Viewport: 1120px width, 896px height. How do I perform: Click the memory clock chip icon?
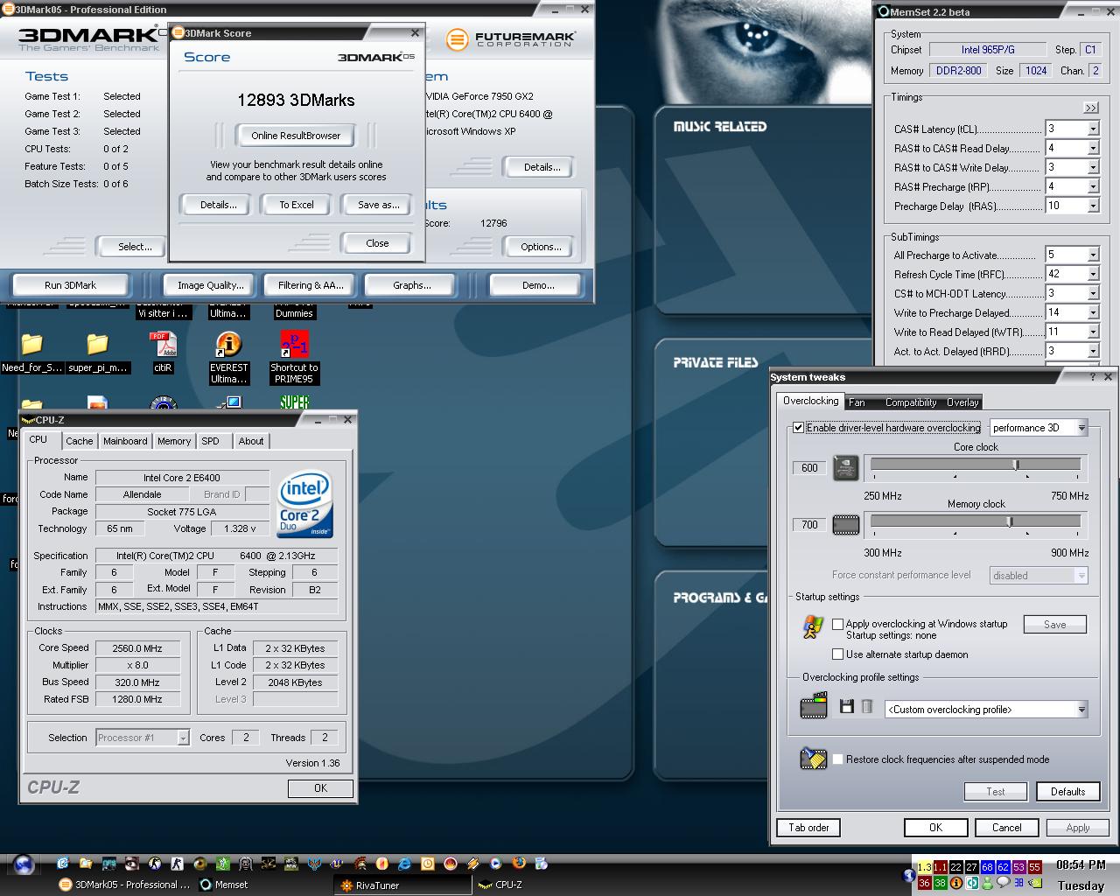[845, 525]
